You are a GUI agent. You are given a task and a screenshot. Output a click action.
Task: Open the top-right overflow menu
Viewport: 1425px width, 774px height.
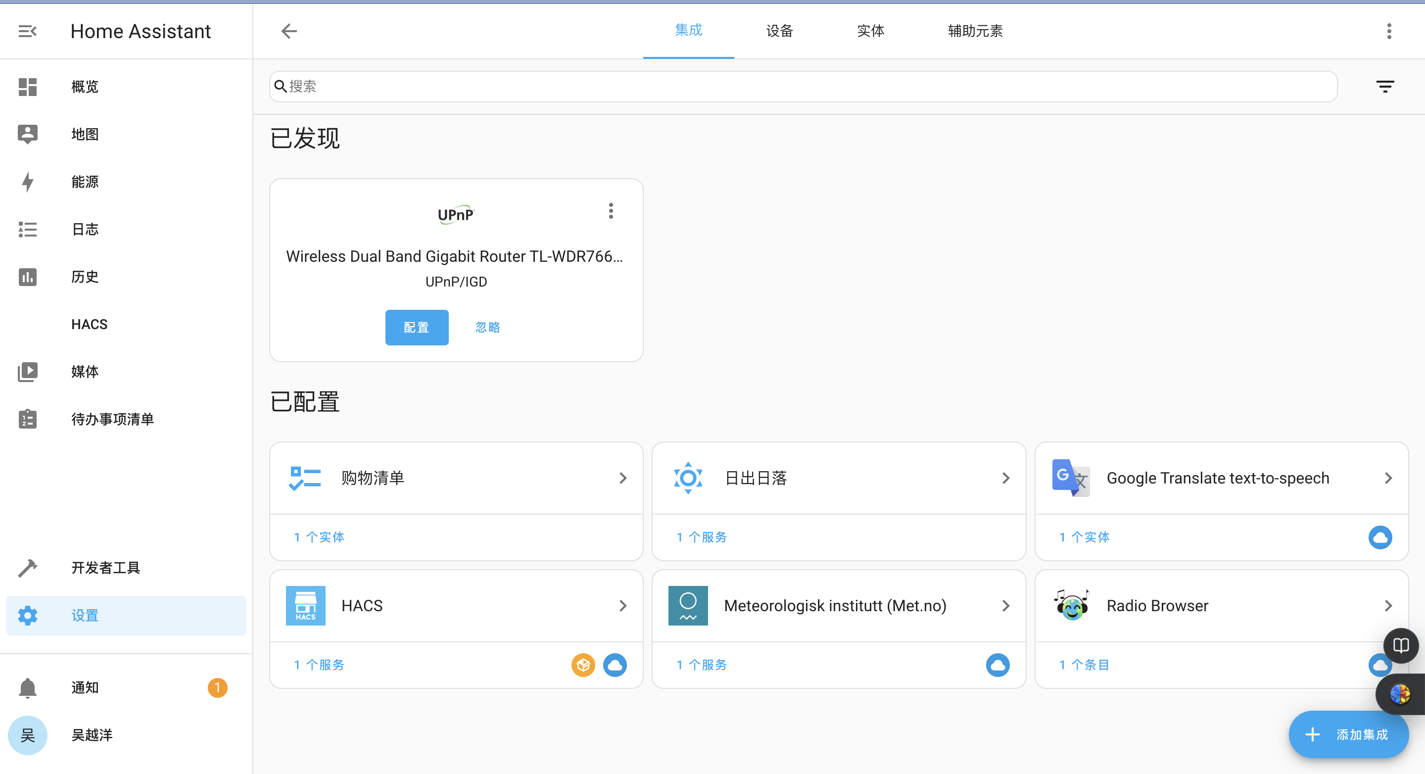tap(1389, 32)
